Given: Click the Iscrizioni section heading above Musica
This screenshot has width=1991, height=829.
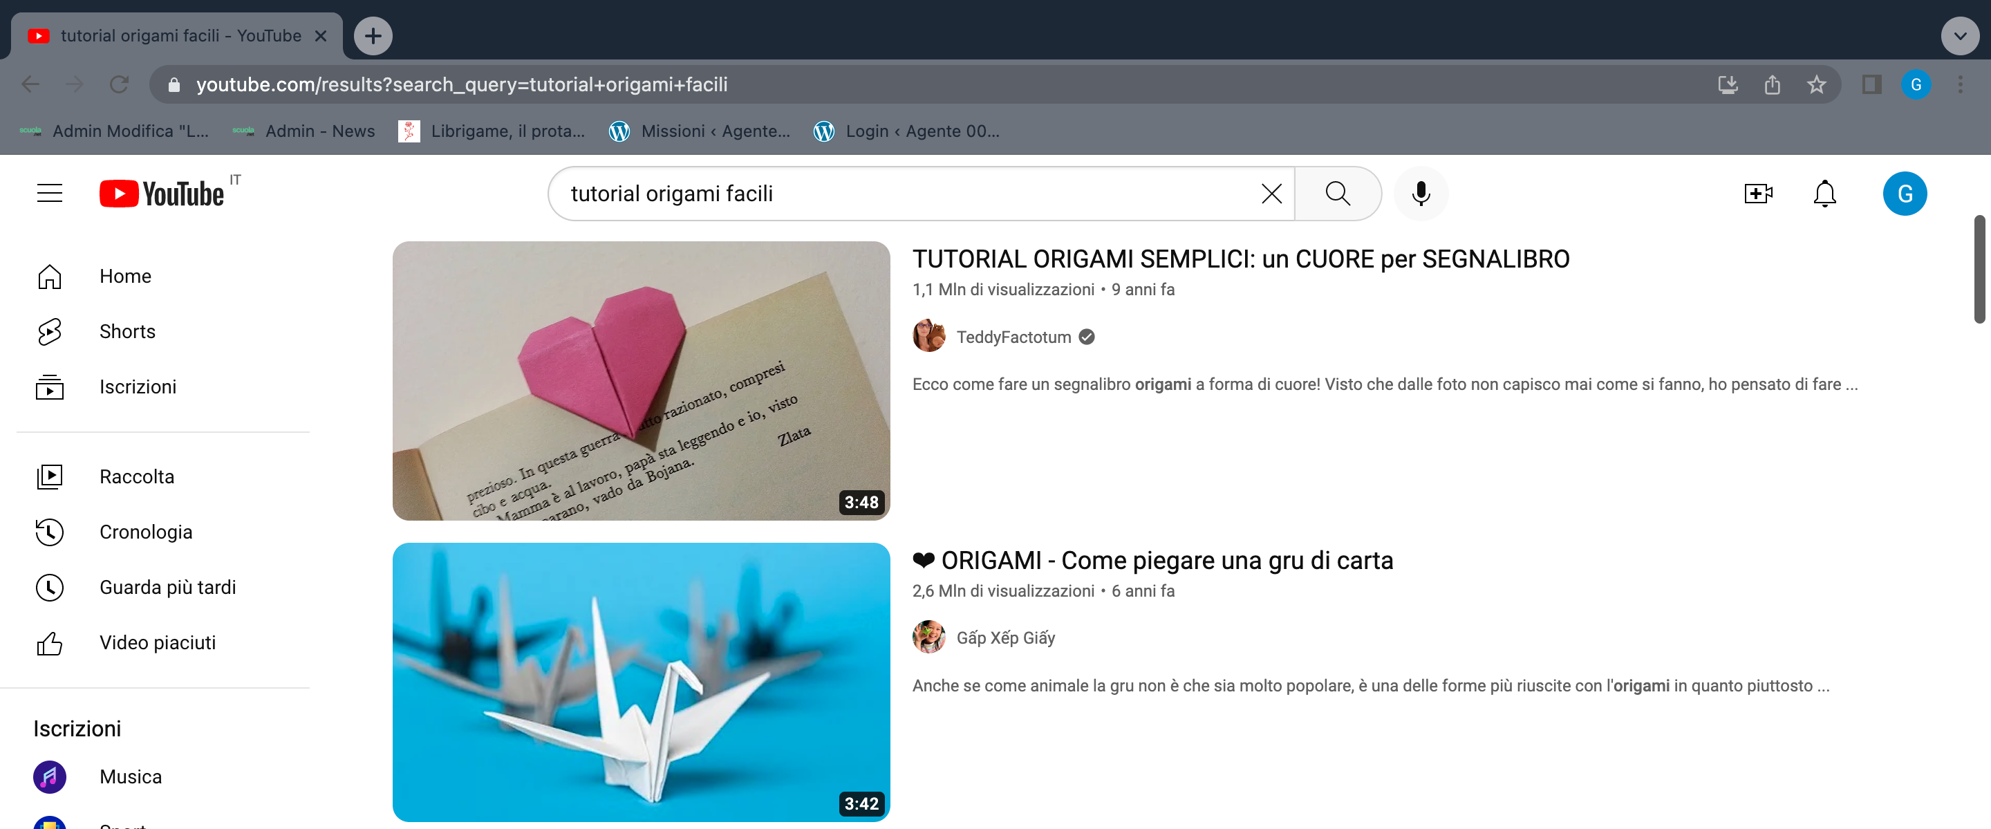Looking at the screenshot, I should (x=77, y=729).
